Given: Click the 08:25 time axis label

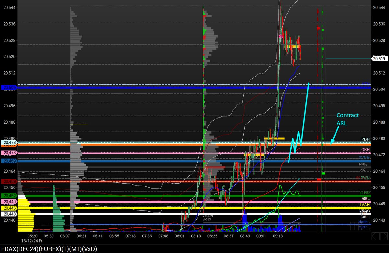Looking at the screenshot, I should [212, 236].
